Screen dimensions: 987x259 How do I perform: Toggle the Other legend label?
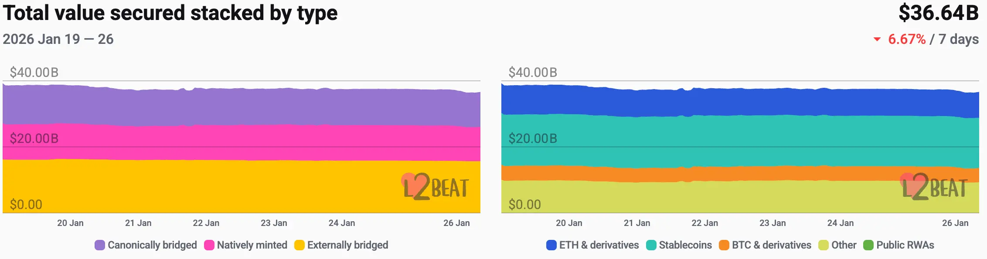(x=844, y=245)
